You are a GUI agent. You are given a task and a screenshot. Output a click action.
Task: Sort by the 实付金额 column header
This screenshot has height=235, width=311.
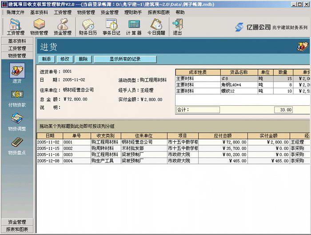(269, 136)
